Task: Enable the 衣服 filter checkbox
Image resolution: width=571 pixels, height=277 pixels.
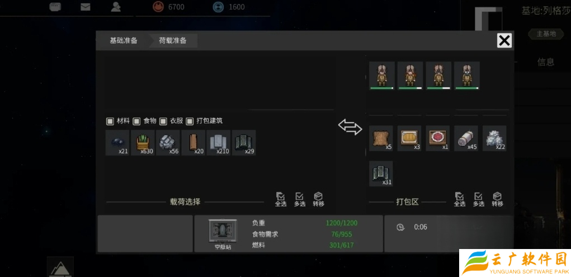Action: click(x=163, y=121)
